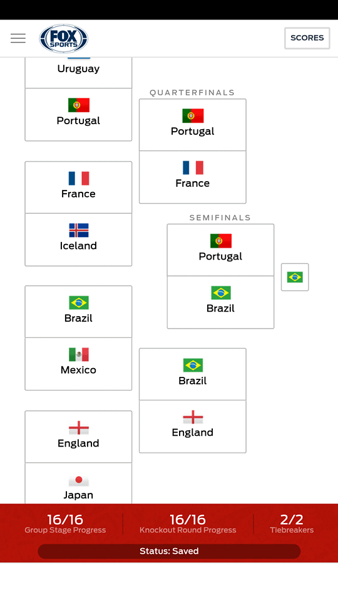Image resolution: width=338 pixels, height=602 pixels.
Task: Pick Brazil in the semifinals matchup
Action: 220,302
